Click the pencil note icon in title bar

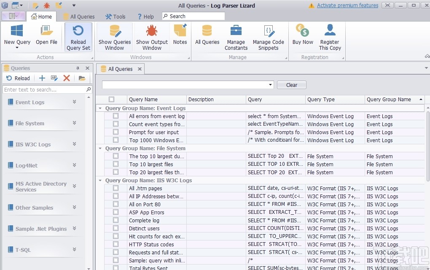pos(35,5)
